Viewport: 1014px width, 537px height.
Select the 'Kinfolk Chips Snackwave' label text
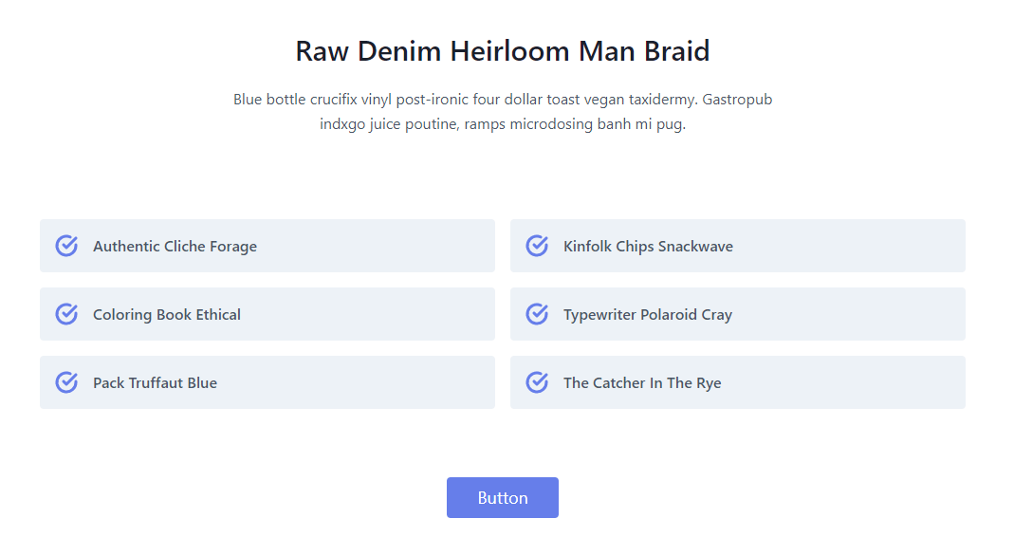pos(648,247)
